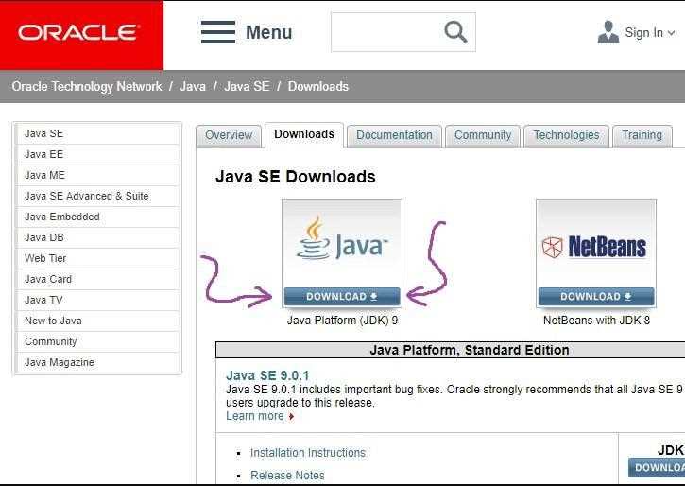685x486 pixels.
Task: Click the Downloads breadcrumb link
Action: click(x=318, y=87)
